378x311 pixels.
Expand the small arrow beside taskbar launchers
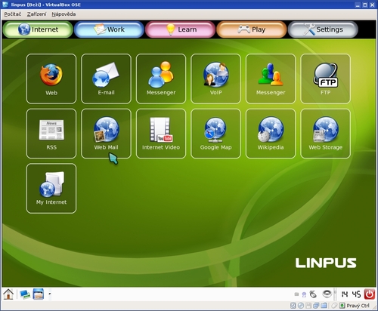coord(50,294)
